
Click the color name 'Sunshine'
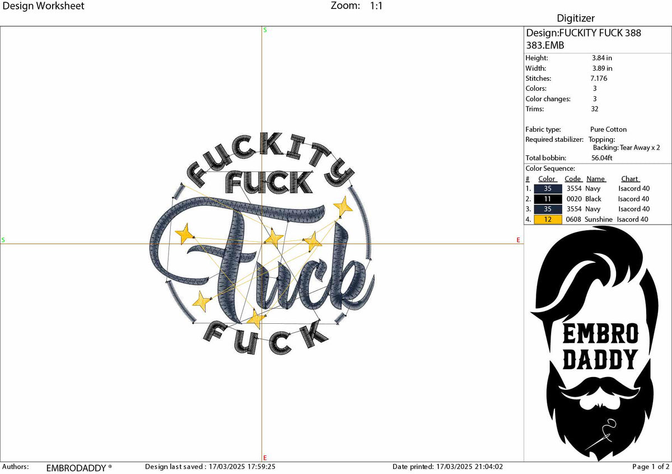(x=599, y=220)
